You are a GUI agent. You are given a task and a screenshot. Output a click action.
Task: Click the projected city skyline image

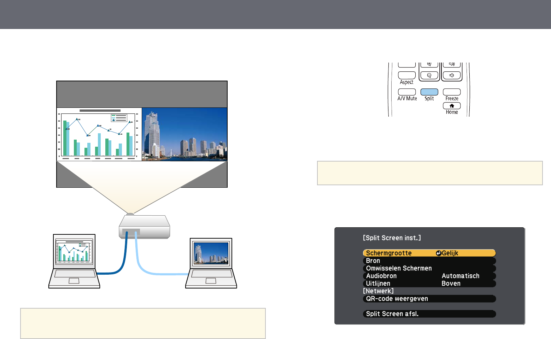[x=184, y=134]
